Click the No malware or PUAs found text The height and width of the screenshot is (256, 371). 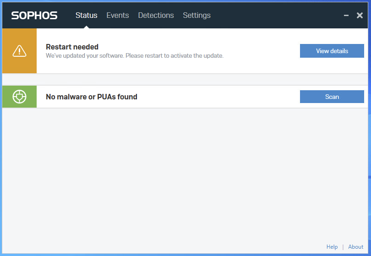pos(92,97)
